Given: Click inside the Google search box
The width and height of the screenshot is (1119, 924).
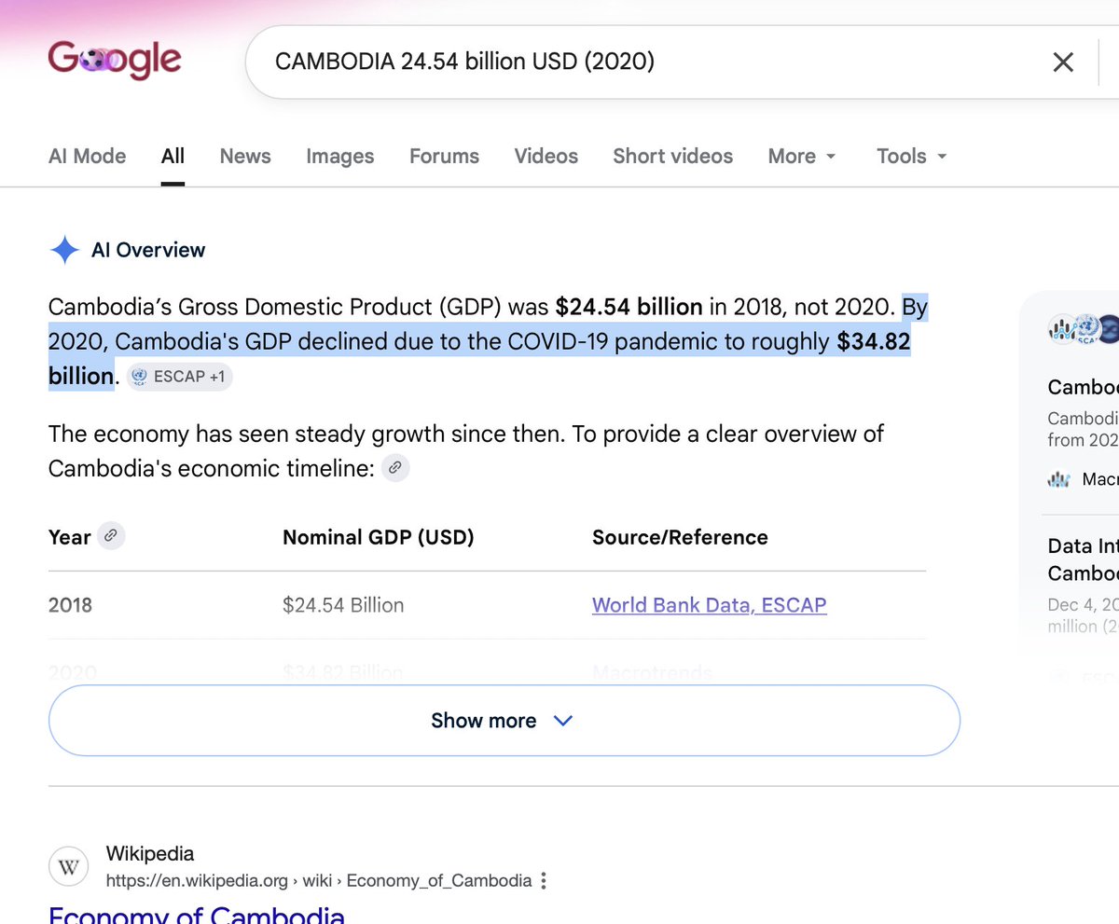Looking at the screenshot, I should (643, 62).
